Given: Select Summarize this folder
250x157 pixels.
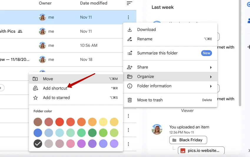Looking at the screenshot, I should [170, 53].
